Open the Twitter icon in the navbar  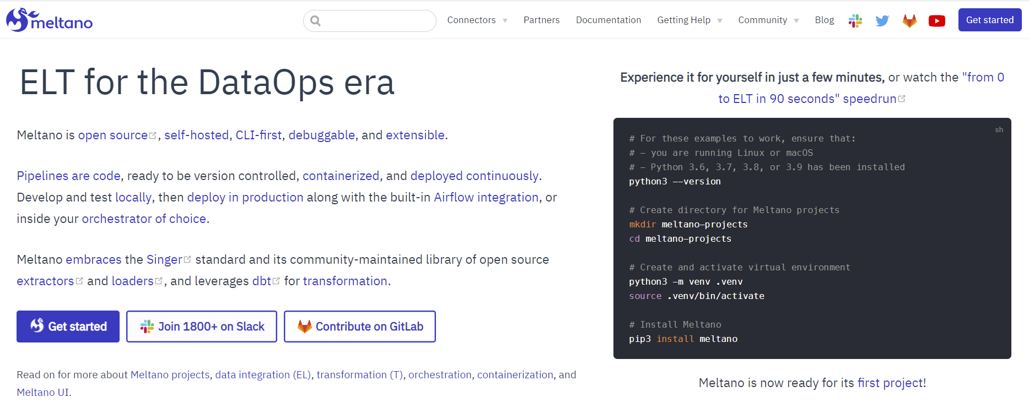[882, 21]
